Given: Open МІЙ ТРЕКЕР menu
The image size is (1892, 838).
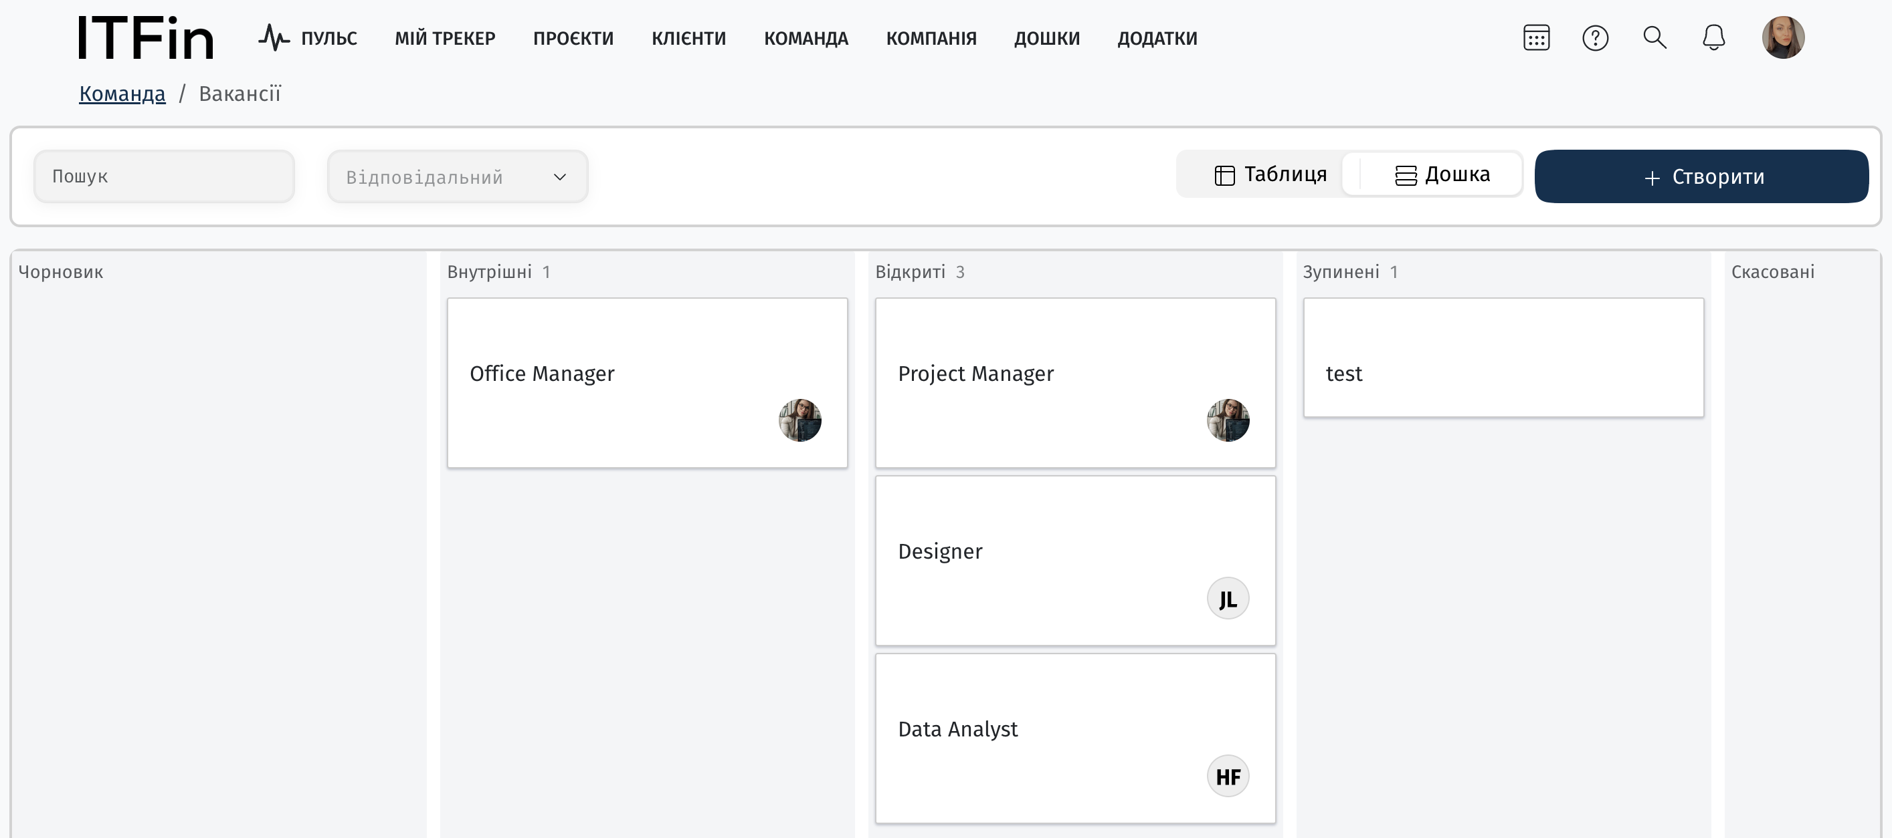Looking at the screenshot, I should coord(445,38).
